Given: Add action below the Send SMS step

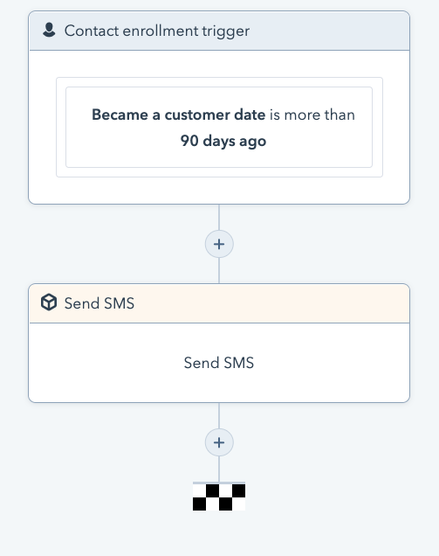Looking at the screenshot, I should point(219,442).
